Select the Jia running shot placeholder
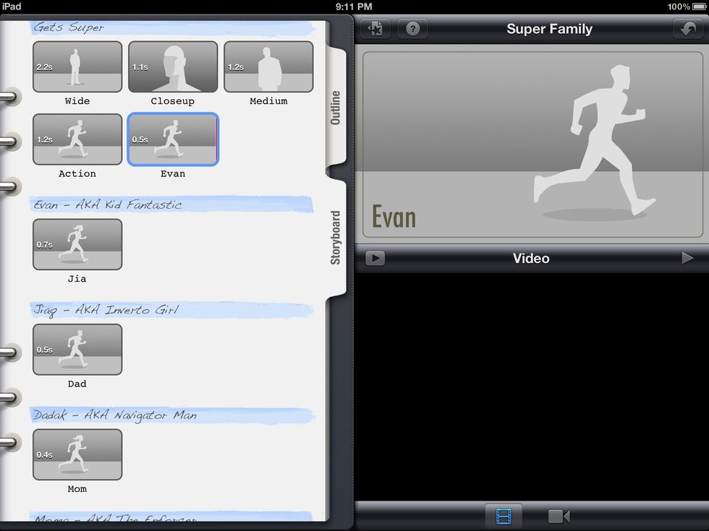 [x=77, y=244]
